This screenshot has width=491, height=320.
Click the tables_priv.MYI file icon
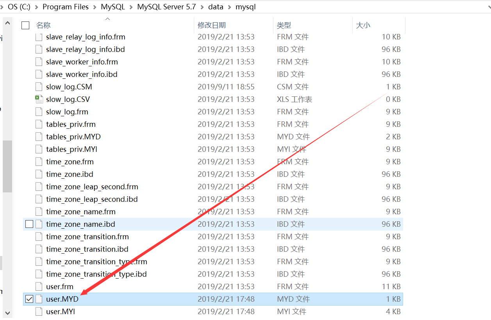[x=39, y=149]
